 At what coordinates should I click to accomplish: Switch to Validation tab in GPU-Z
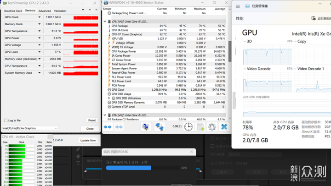pyautogui.click(x=60, y=11)
